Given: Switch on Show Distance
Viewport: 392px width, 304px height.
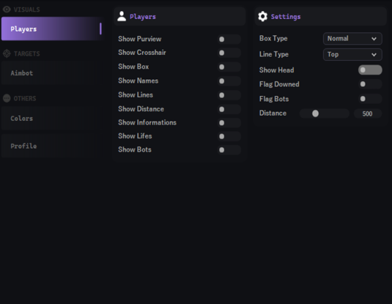Looking at the screenshot, I should coord(229,109).
